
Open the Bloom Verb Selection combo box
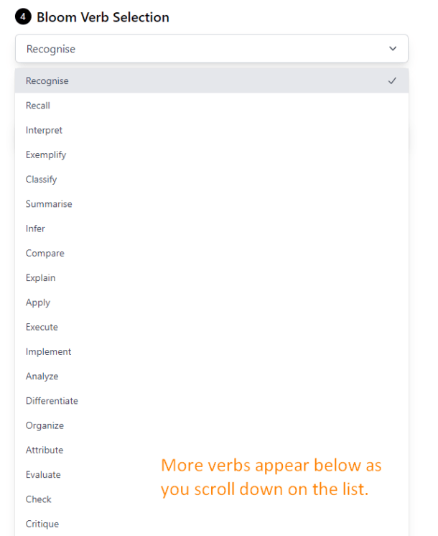click(211, 49)
